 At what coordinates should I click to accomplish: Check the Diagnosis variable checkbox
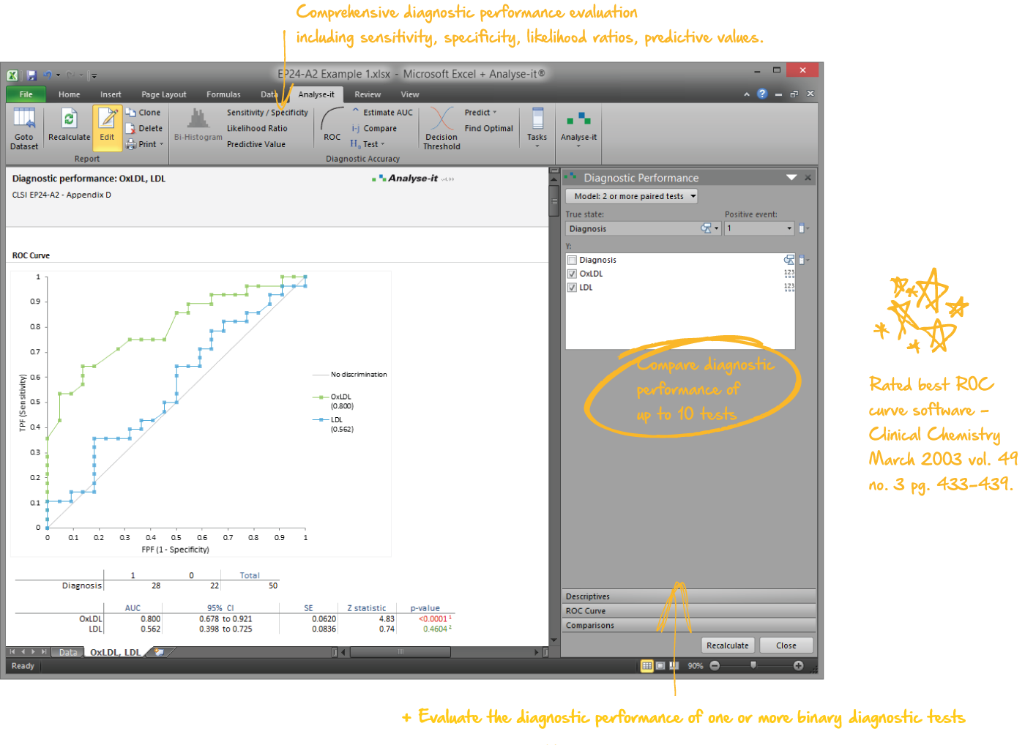coord(572,260)
